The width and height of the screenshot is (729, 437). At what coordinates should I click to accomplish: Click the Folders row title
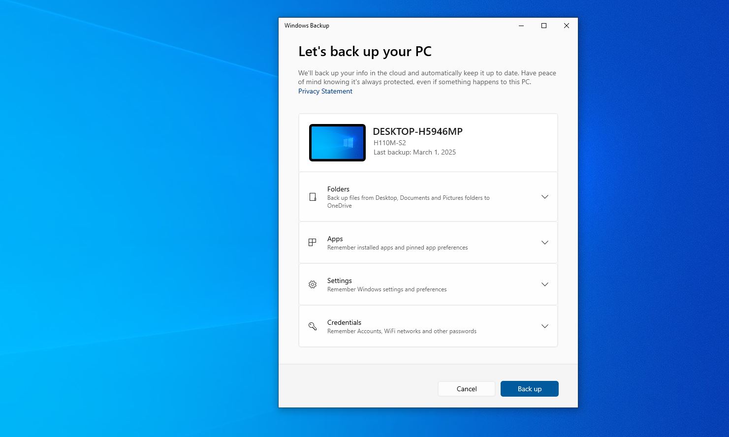338,189
